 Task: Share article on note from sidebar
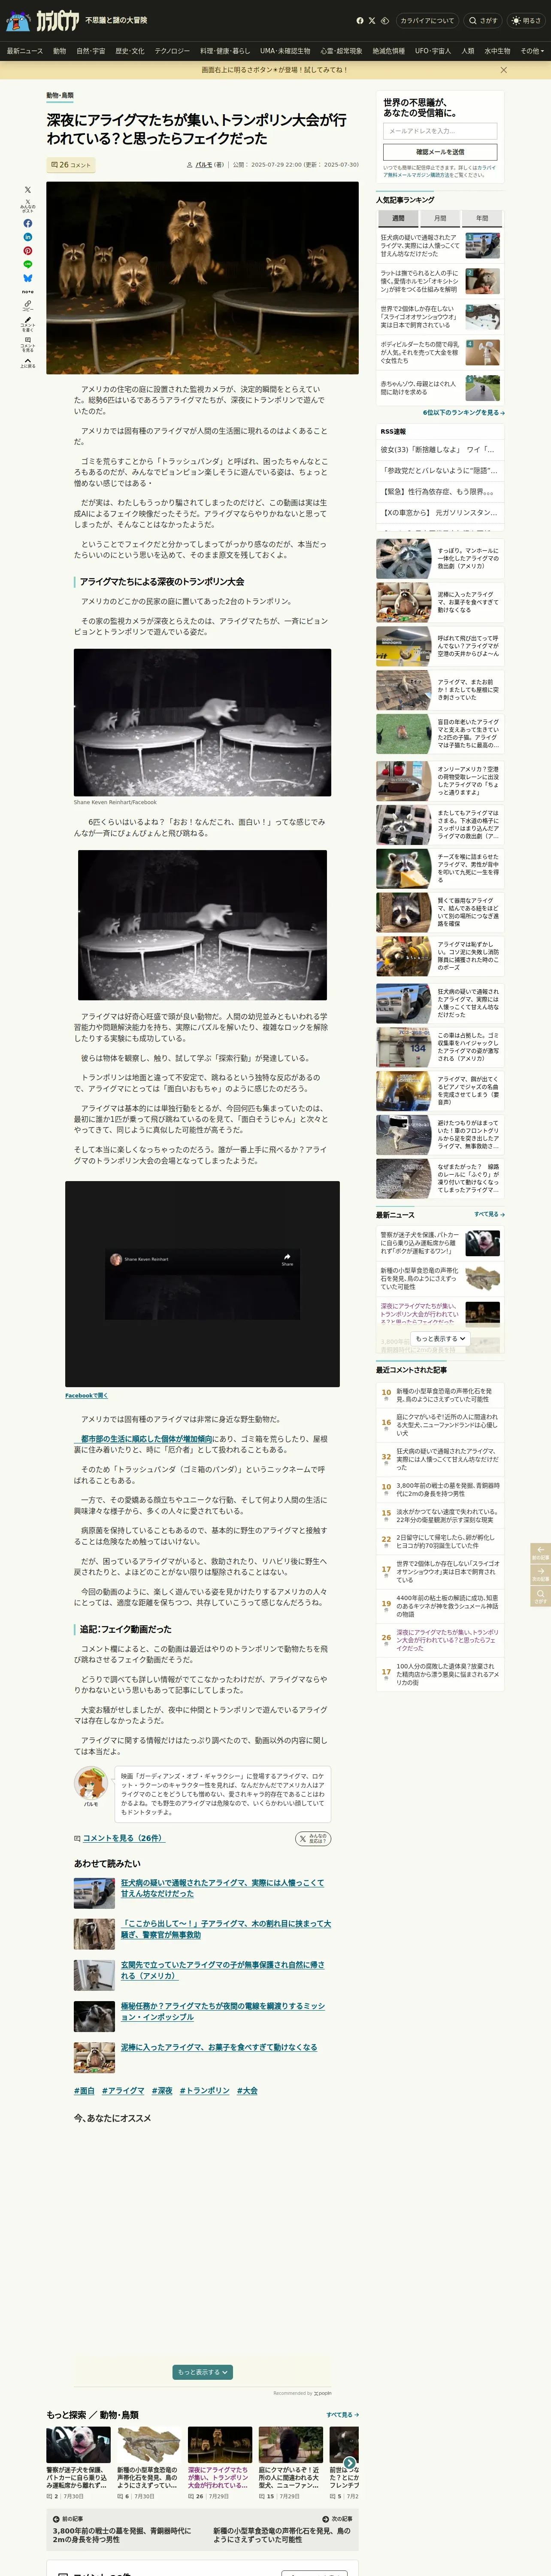click(x=28, y=292)
